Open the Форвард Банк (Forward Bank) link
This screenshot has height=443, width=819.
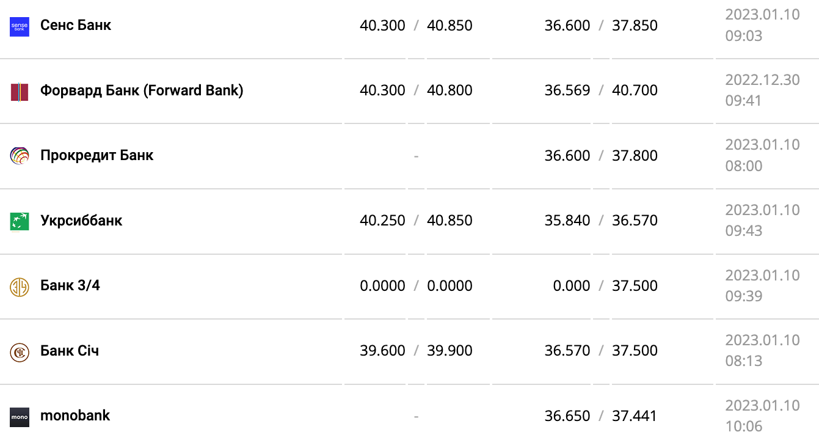tap(142, 90)
